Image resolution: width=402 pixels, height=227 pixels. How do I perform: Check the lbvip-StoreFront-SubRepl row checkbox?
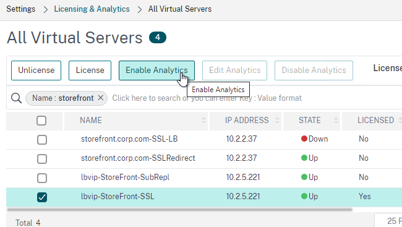pos(42,178)
